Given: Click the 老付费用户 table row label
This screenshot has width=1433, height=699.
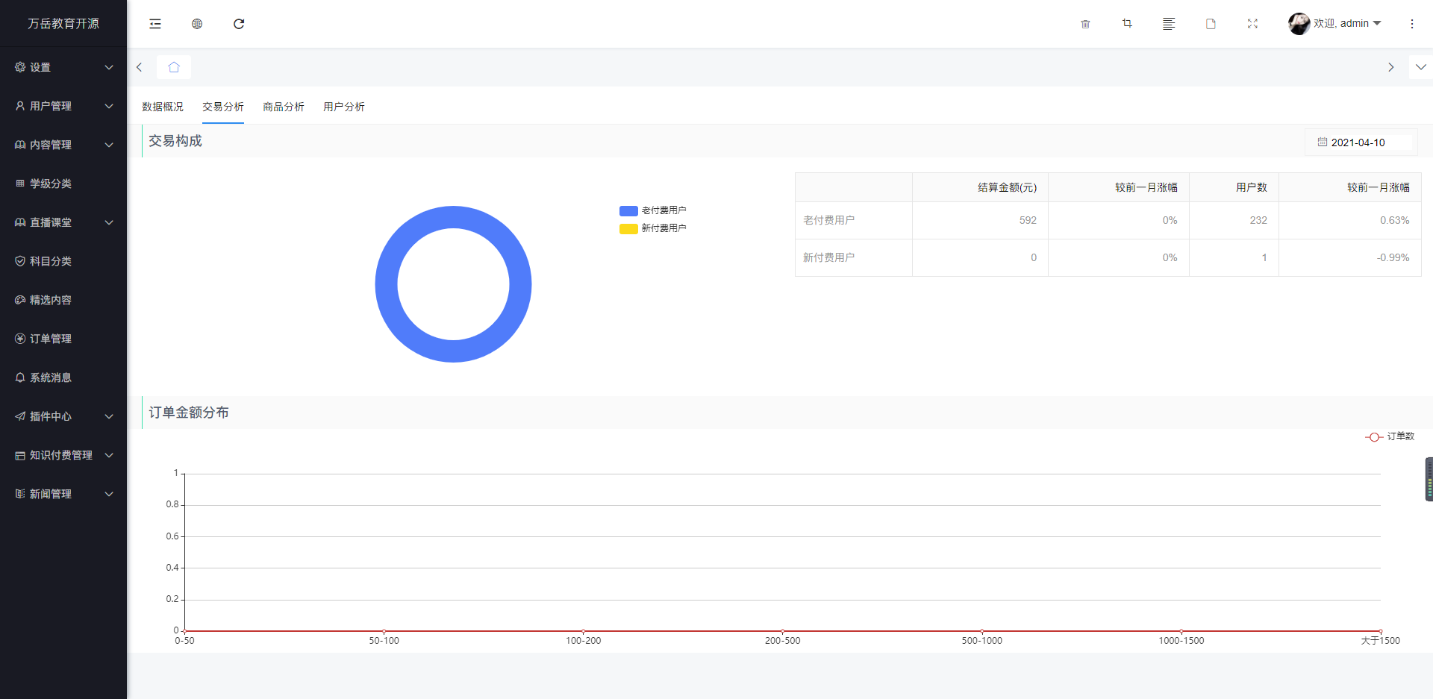Looking at the screenshot, I should pos(828,220).
